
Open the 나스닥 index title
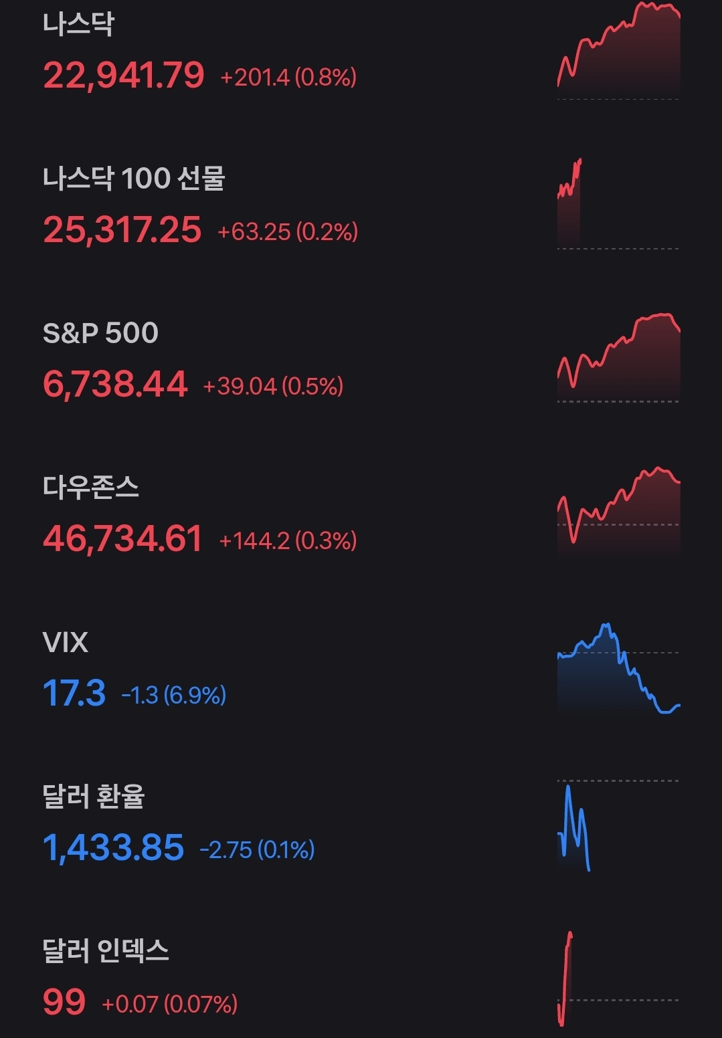(x=78, y=24)
